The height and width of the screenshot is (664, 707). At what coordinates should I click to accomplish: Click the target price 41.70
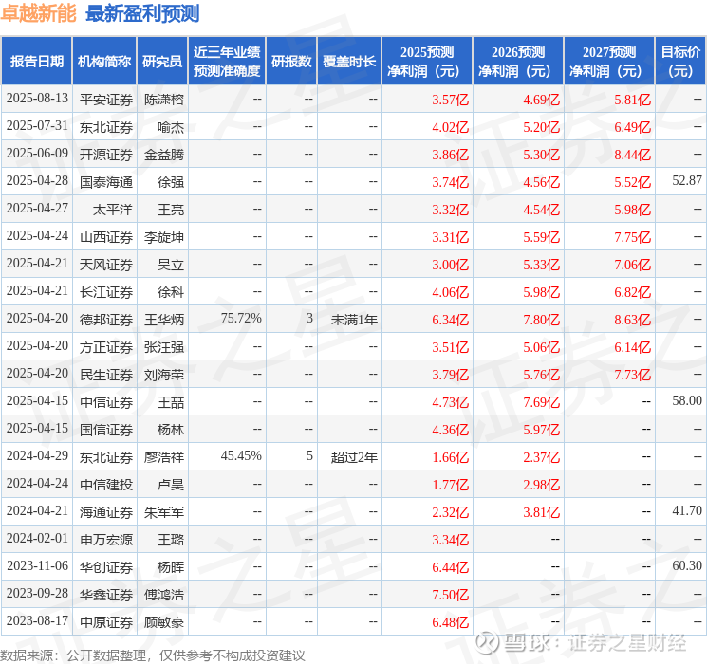(687, 510)
